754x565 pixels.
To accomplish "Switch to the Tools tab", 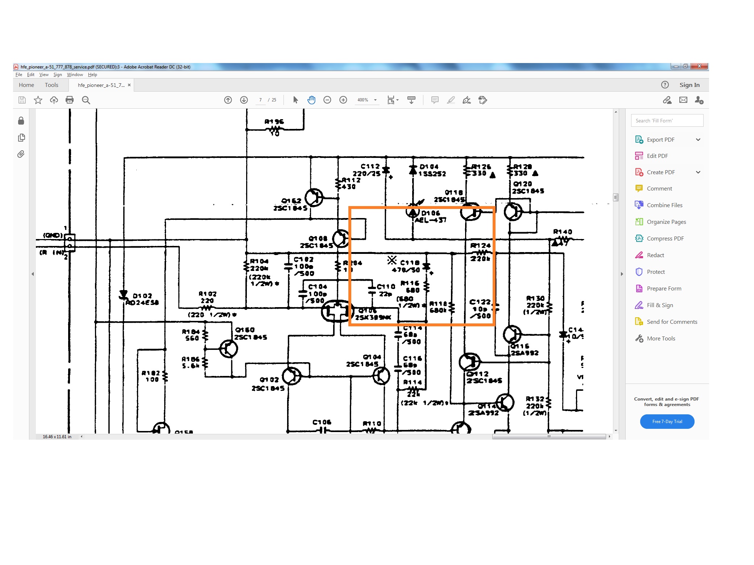I will coord(51,85).
